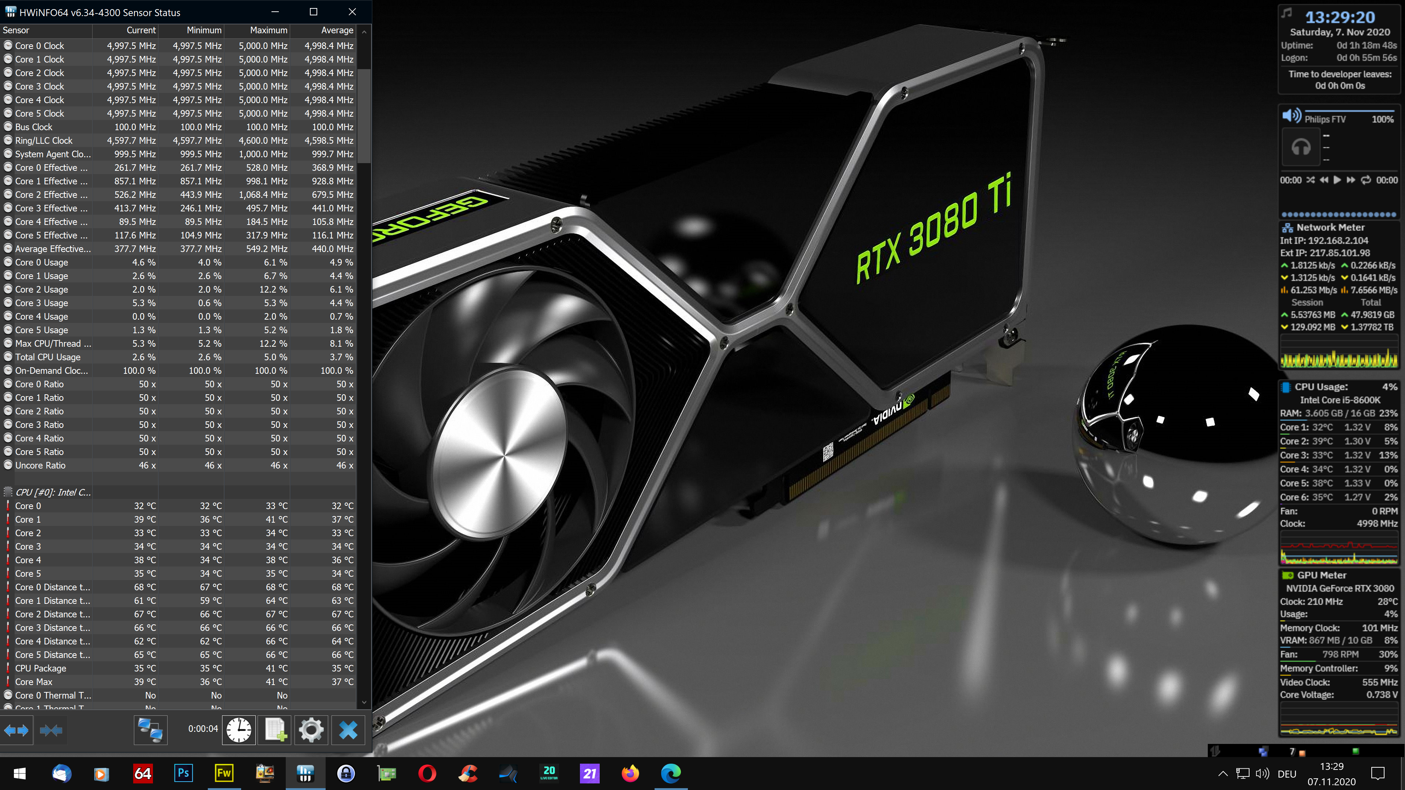
Task: Open Photoshop from the taskbar
Action: point(183,773)
